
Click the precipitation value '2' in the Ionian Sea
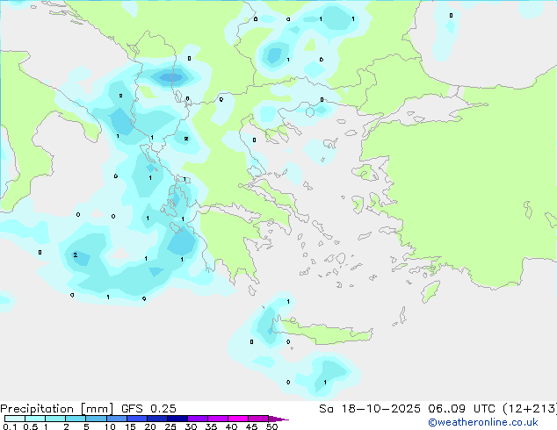pos(75,254)
